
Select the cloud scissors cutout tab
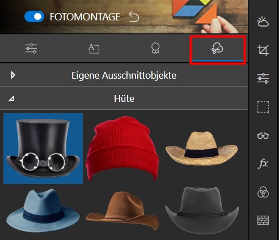pos(217,48)
